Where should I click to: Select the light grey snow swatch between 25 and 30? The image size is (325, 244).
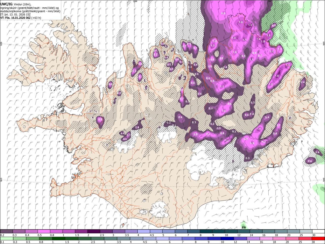(305, 231)
